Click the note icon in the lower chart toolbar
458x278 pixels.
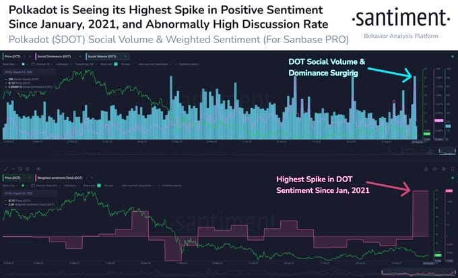[20, 169]
